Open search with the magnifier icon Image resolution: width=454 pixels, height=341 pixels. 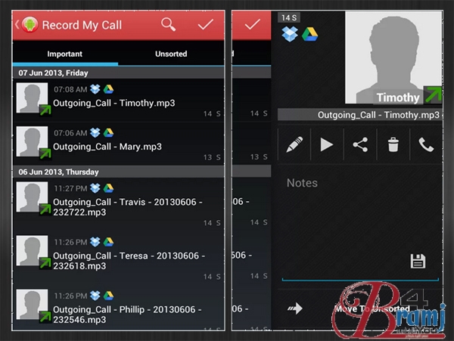(169, 24)
